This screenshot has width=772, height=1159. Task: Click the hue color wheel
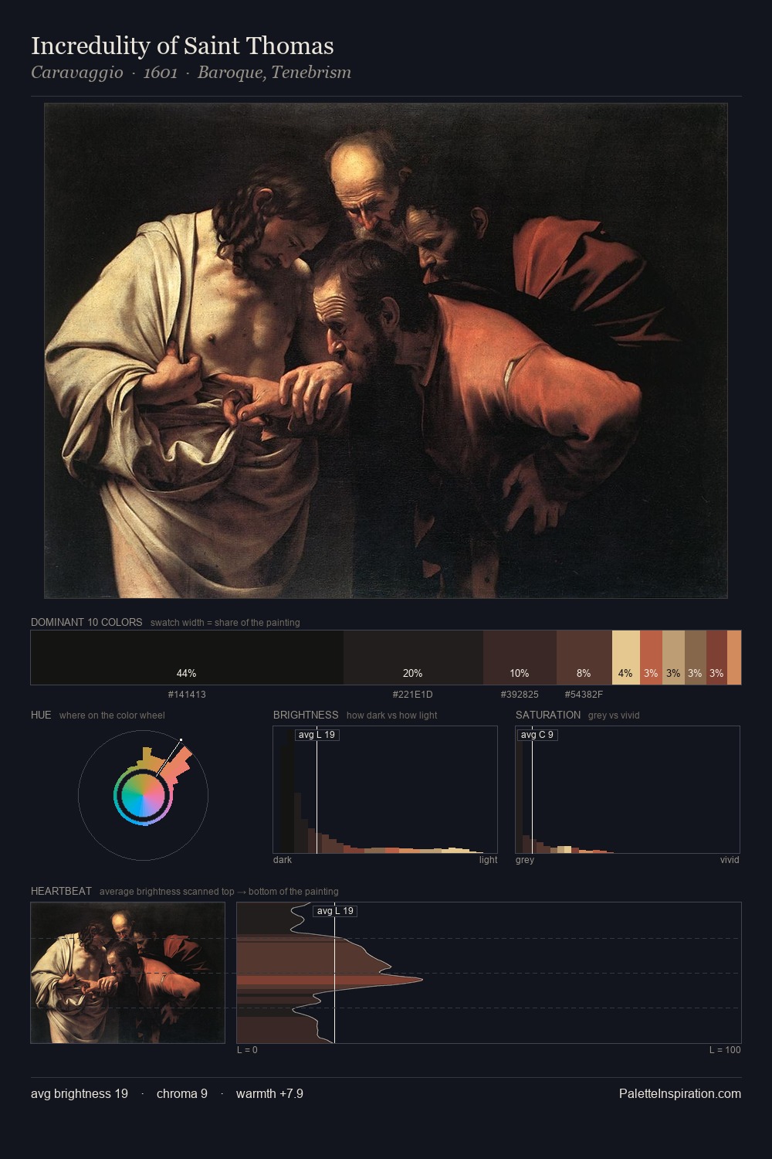point(143,795)
